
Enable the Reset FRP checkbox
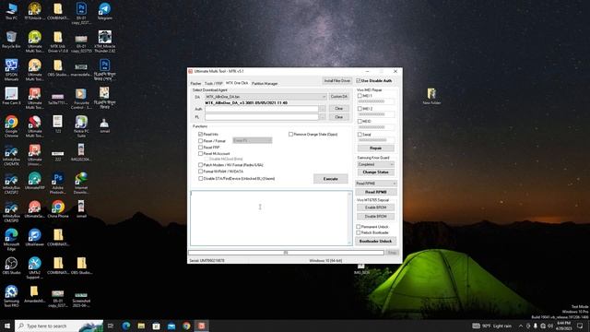[201, 148]
